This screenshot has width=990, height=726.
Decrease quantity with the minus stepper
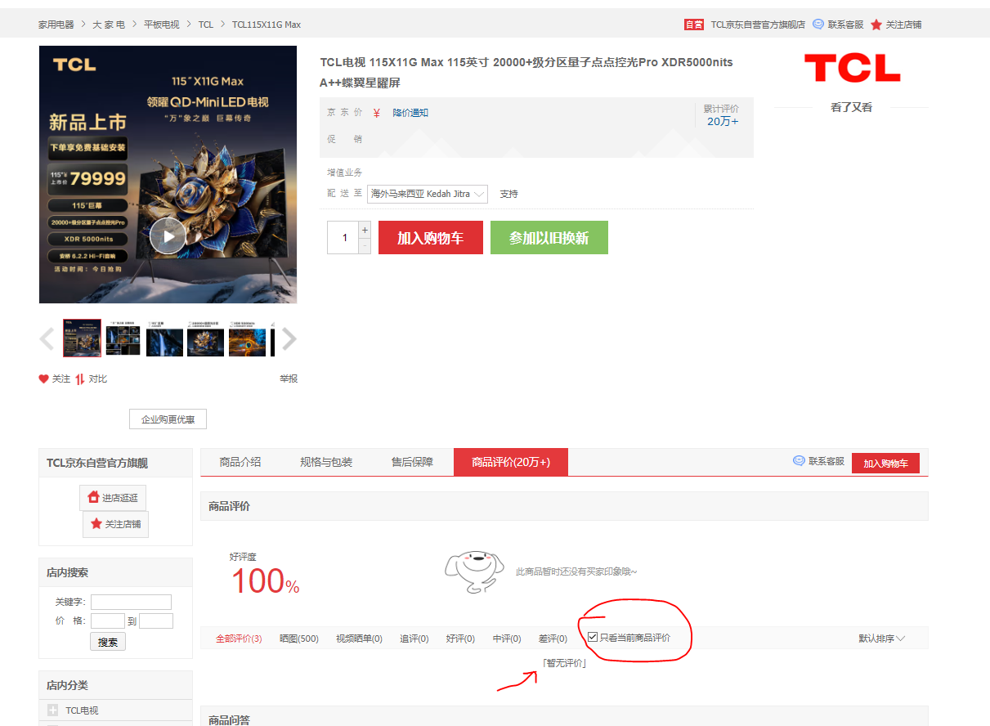tap(365, 246)
